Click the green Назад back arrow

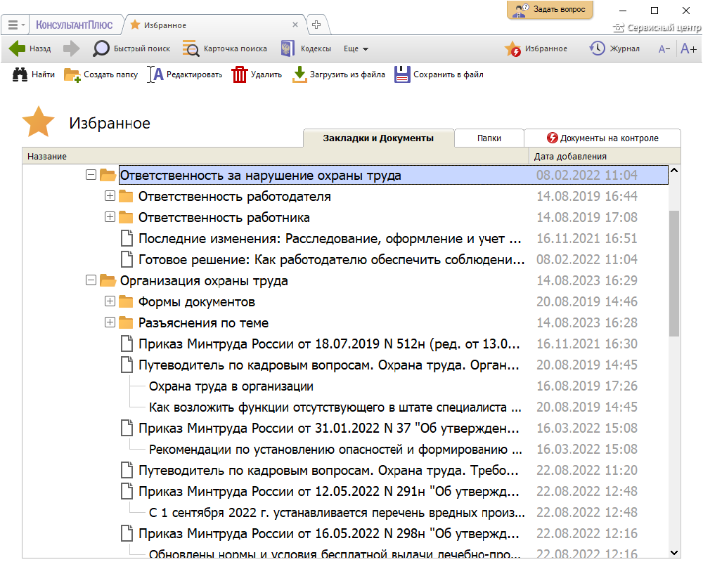(x=18, y=48)
